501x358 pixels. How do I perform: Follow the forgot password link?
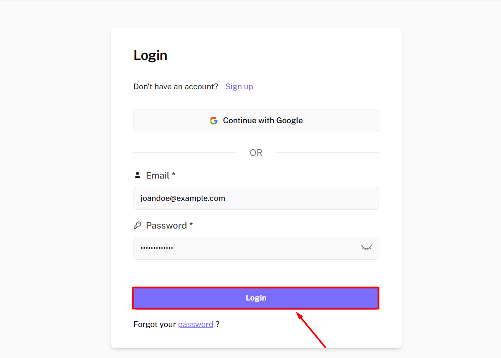tap(196, 325)
